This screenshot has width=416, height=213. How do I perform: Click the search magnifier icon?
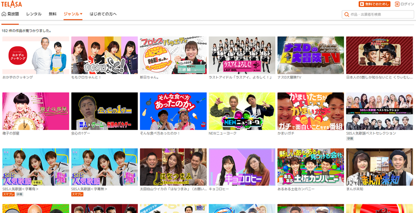click(x=347, y=15)
